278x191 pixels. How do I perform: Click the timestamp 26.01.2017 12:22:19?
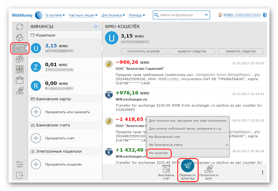248,120
